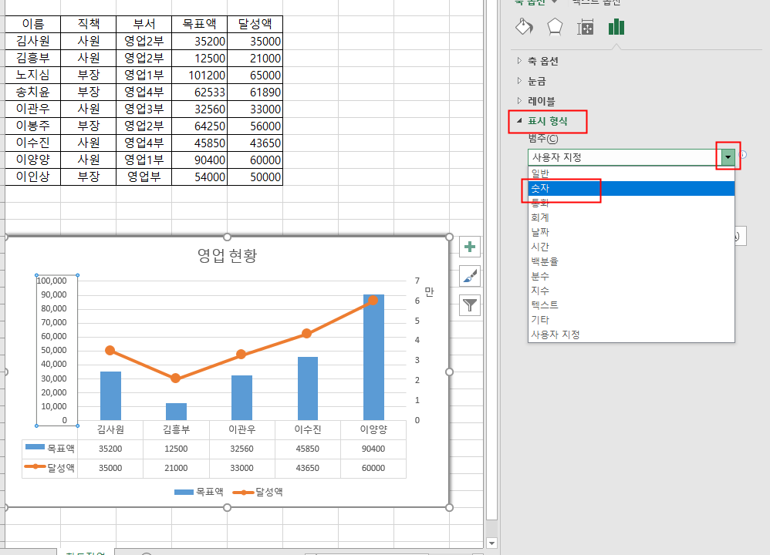The height and width of the screenshot is (555, 770).
Task: Click the 부서 header cell
Action: point(144,24)
